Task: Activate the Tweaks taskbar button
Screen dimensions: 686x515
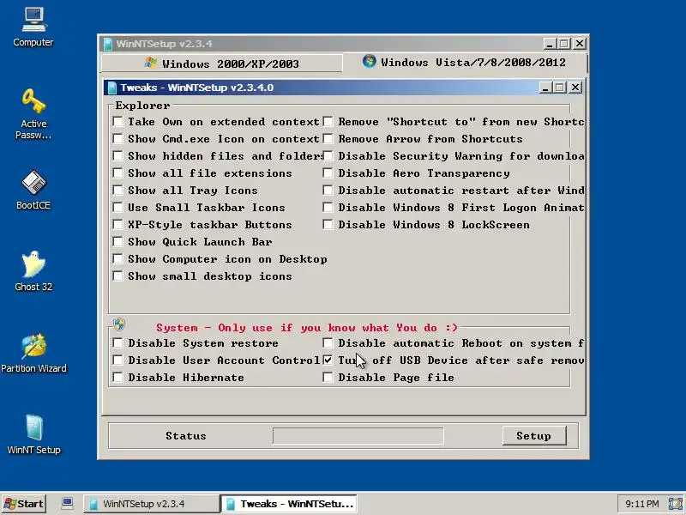Action: point(289,504)
